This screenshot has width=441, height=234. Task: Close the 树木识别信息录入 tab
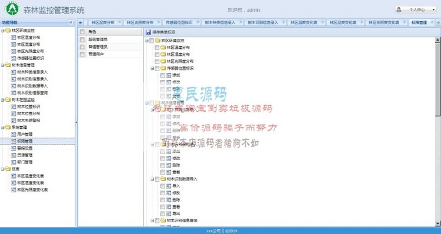click(x=283, y=22)
